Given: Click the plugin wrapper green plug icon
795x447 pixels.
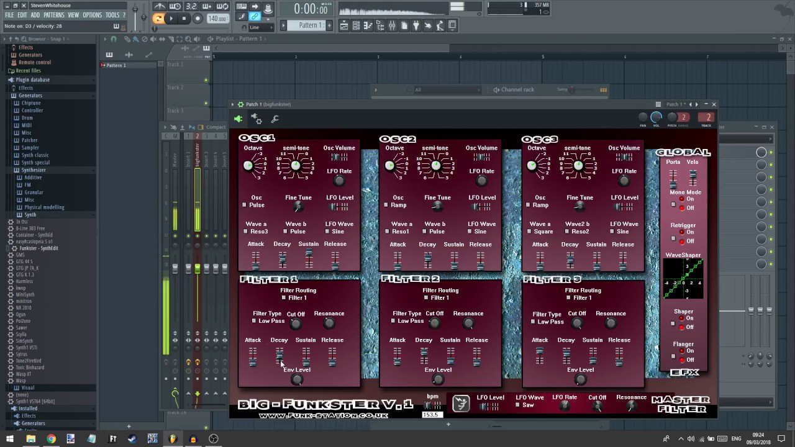Looking at the screenshot, I should pos(238,119).
